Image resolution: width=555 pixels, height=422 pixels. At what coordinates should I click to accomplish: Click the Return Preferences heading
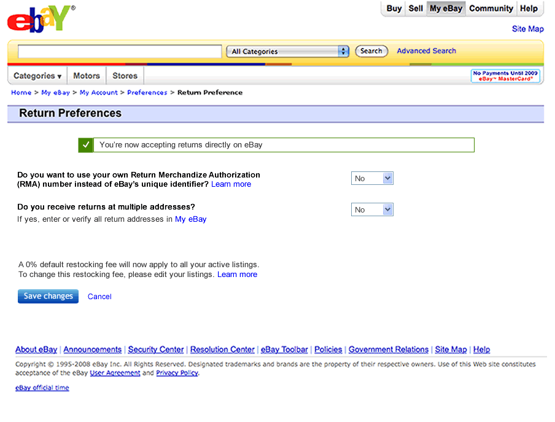[x=70, y=113]
